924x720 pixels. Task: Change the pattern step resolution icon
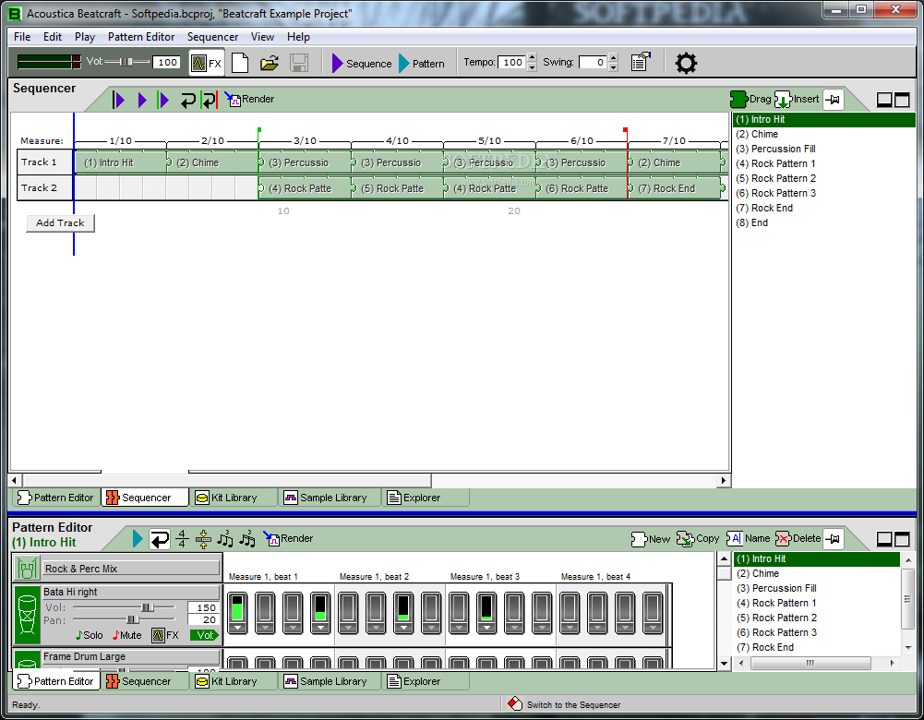pos(203,538)
